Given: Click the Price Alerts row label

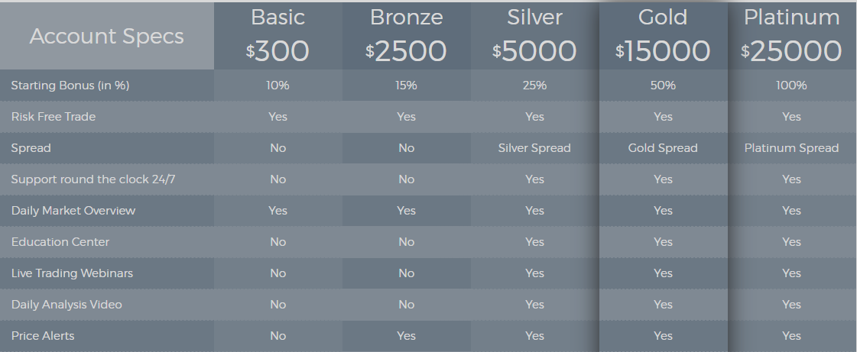Looking at the screenshot, I should pos(43,336).
